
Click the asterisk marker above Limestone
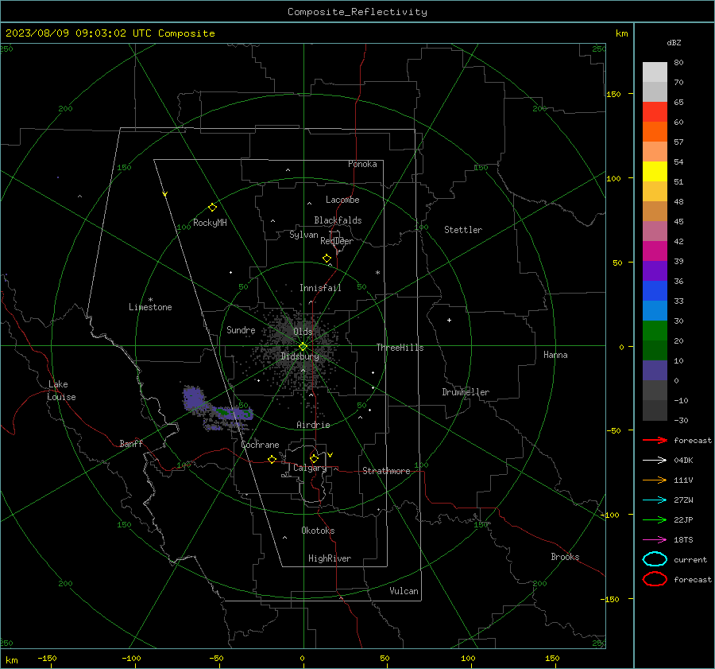150,300
